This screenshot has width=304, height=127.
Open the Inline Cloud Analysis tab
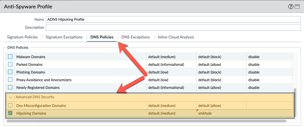point(176,37)
